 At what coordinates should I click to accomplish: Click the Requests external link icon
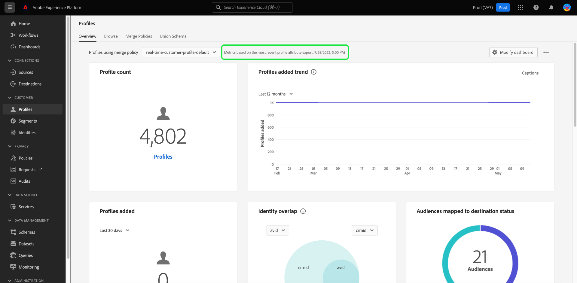click(41, 169)
